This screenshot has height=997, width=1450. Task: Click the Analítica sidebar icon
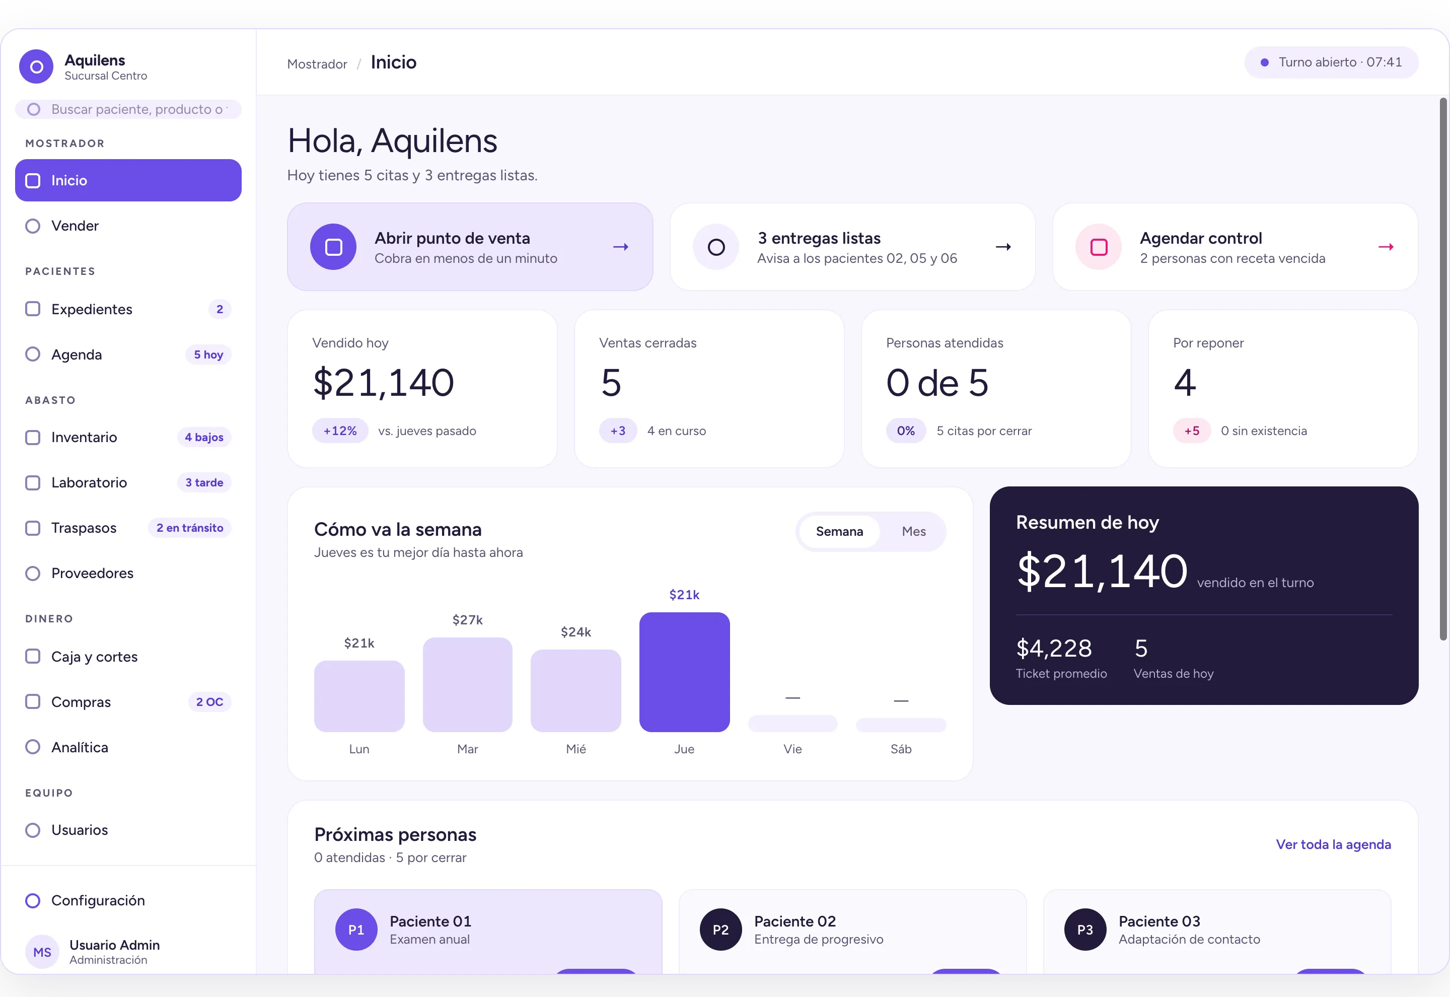tap(32, 747)
